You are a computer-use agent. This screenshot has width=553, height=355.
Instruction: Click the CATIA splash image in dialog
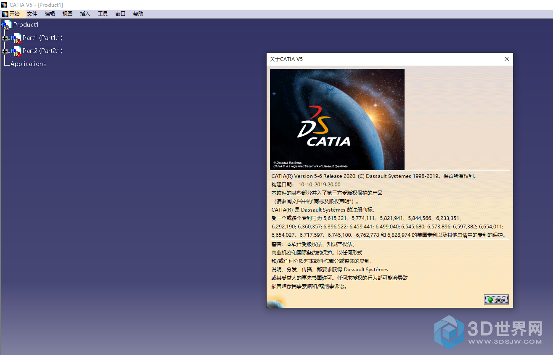tap(337, 119)
